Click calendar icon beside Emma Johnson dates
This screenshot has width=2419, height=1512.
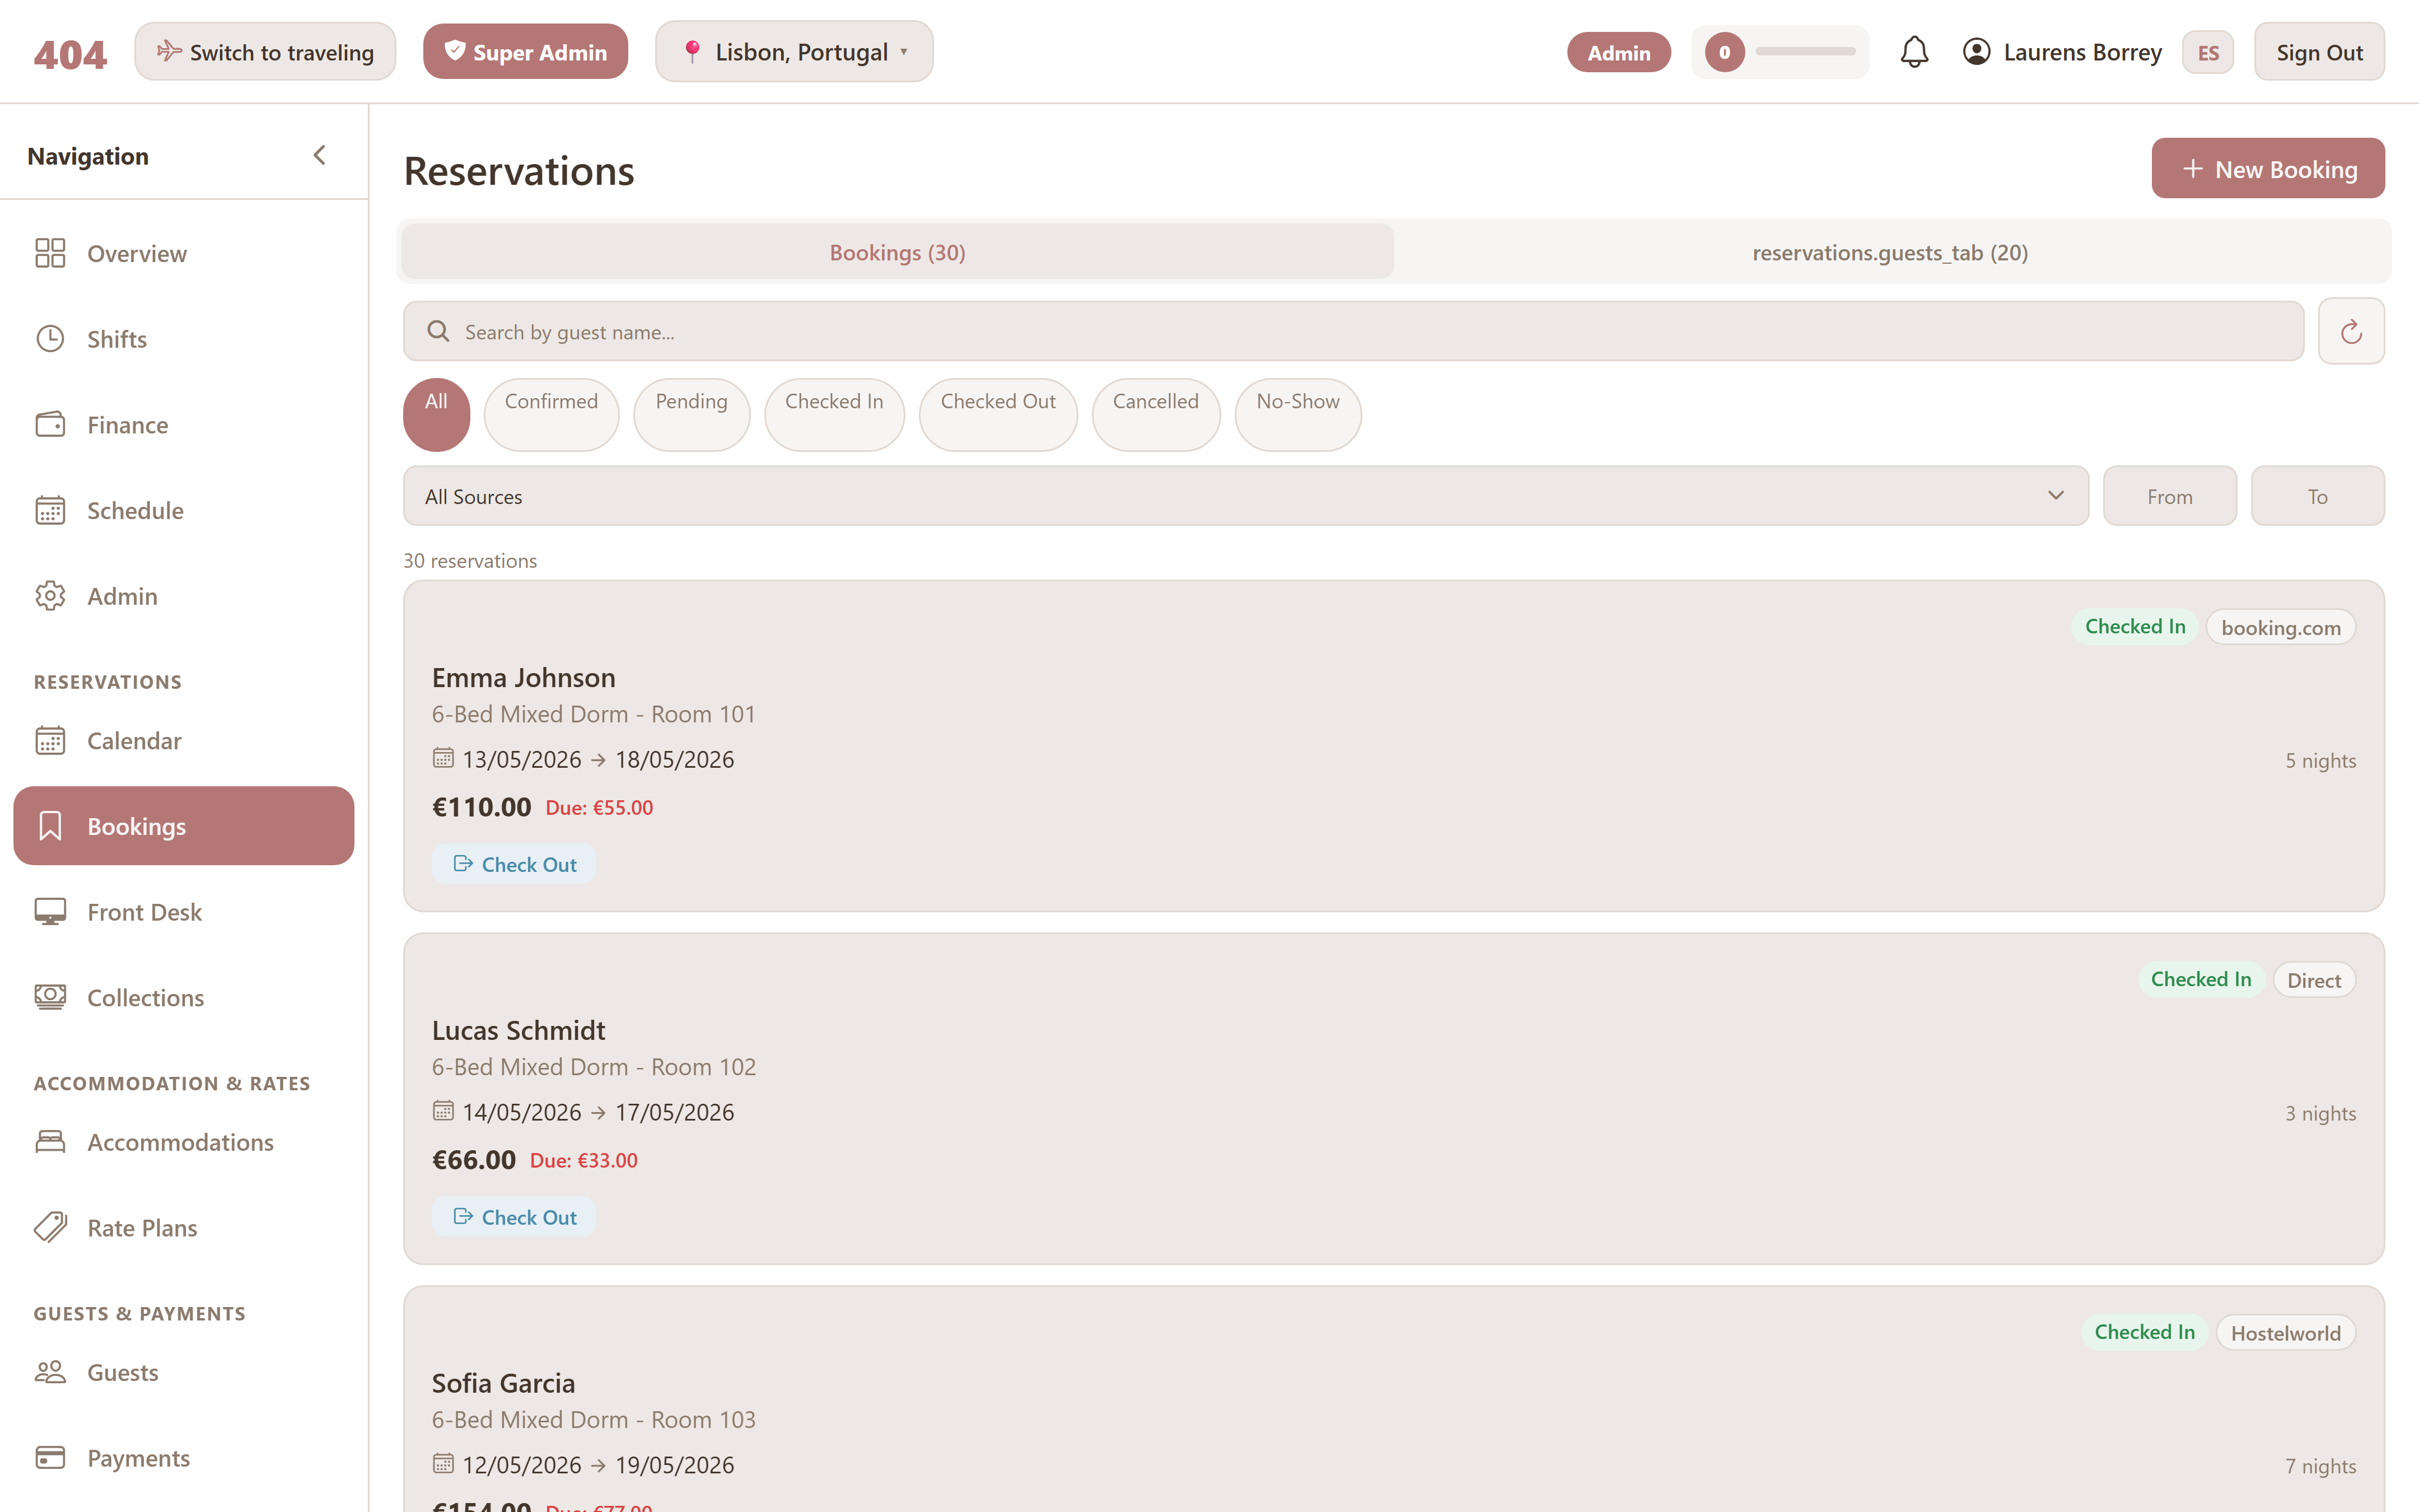[x=443, y=758]
